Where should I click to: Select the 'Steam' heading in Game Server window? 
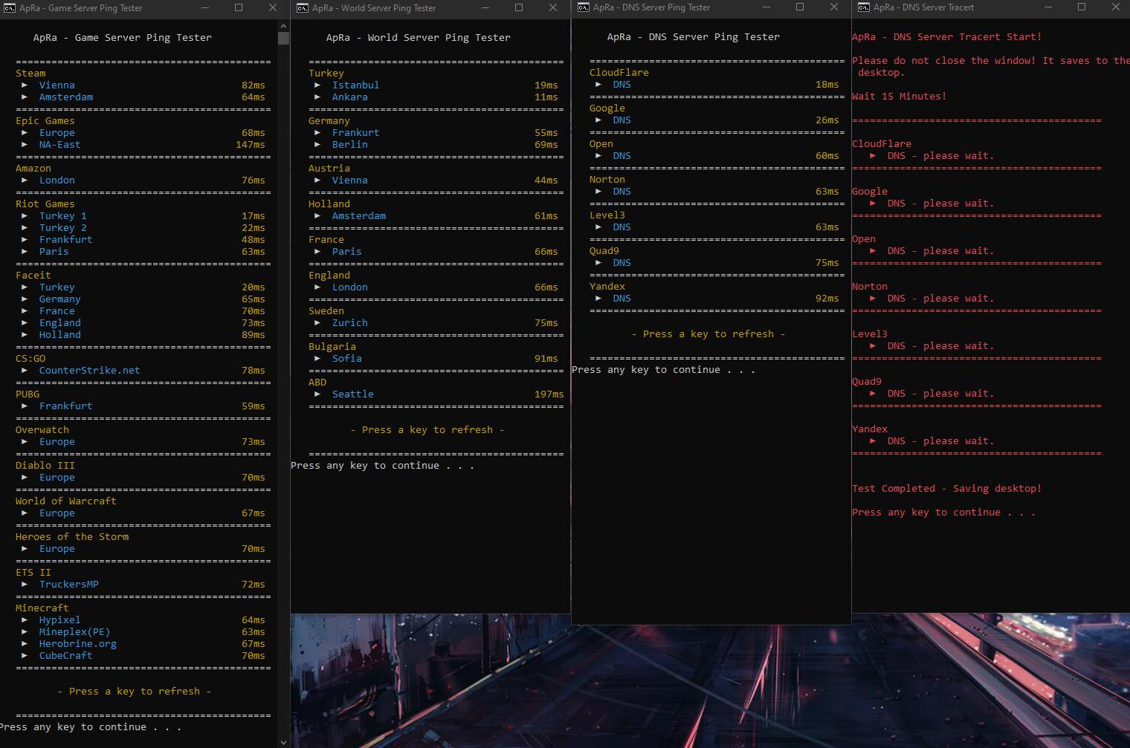30,74
